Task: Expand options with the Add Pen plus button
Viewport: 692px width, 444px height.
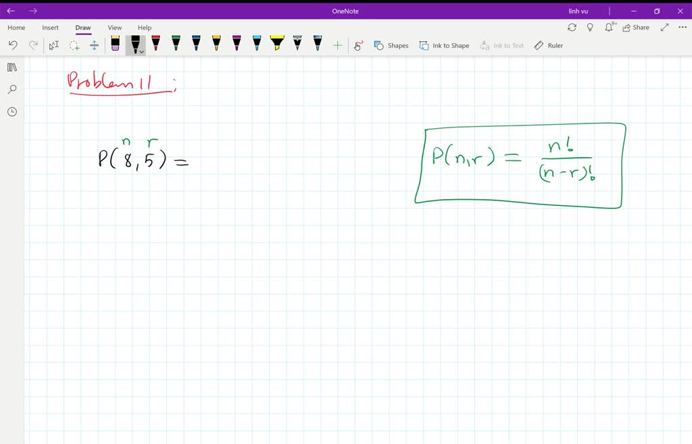Action: 337,45
